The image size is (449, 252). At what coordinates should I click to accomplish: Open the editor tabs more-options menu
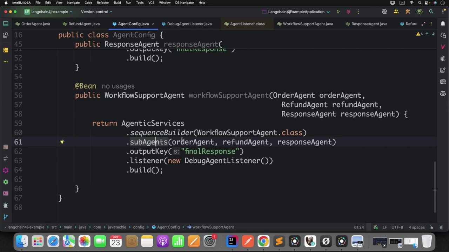431,24
